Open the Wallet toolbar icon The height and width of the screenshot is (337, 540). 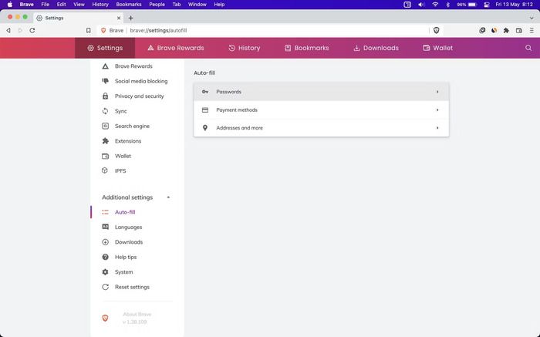(x=519, y=30)
